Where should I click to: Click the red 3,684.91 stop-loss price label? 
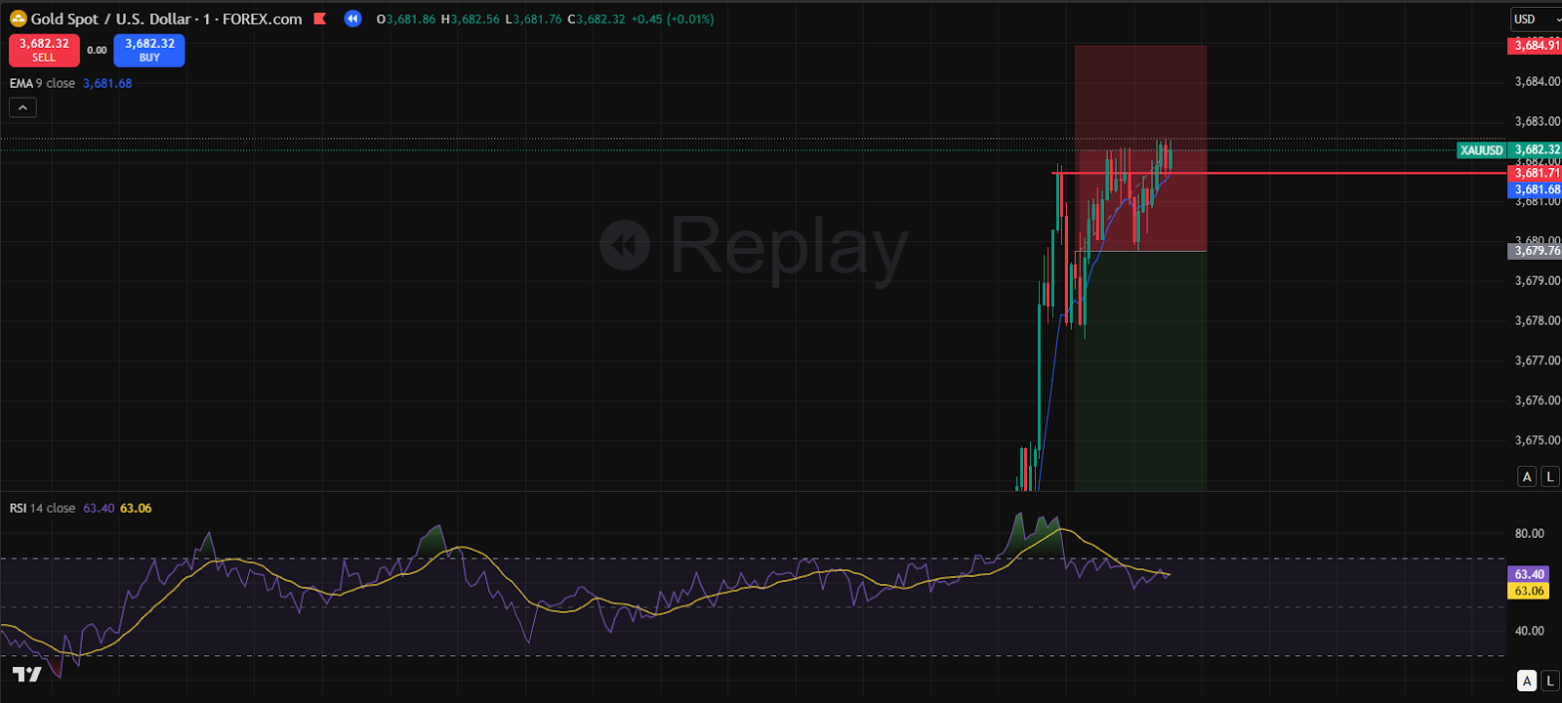tap(1536, 45)
